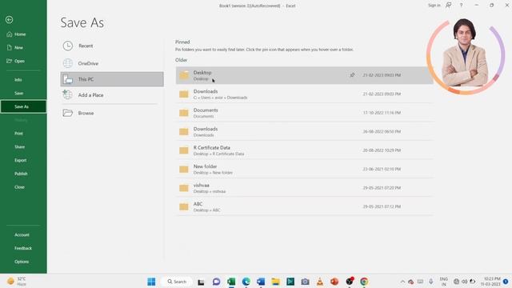Choose OneDrive as save location

tap(112, 63)
